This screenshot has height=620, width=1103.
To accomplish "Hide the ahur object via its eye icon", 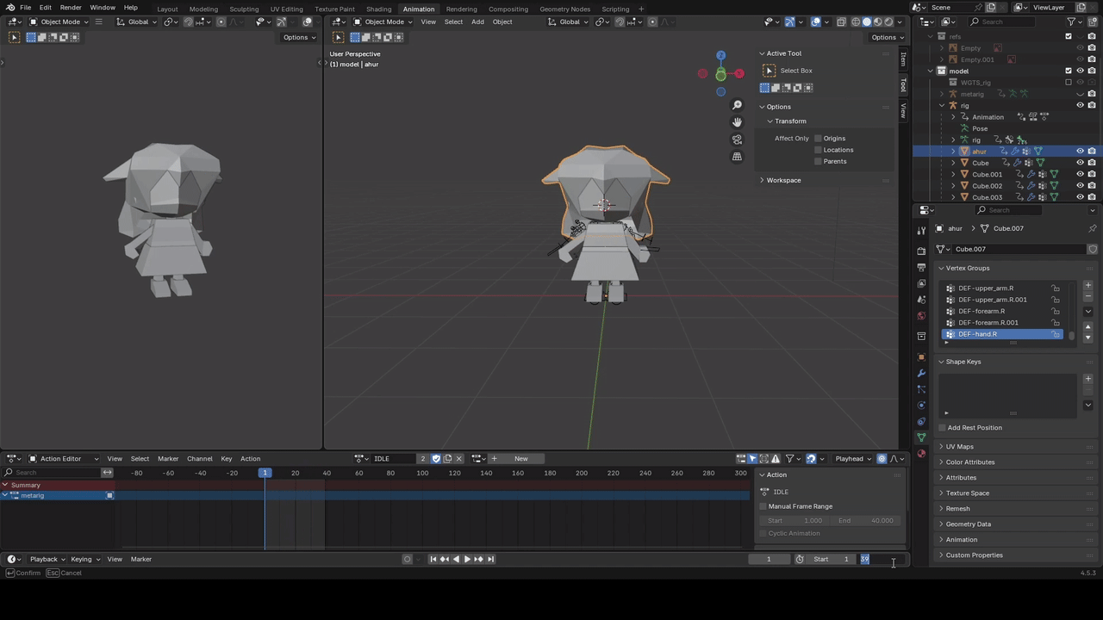I will point(1080,152).
